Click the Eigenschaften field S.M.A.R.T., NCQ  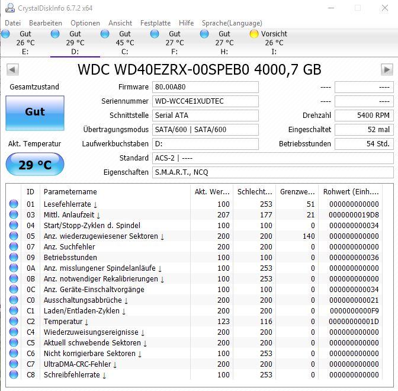(273, 172)
